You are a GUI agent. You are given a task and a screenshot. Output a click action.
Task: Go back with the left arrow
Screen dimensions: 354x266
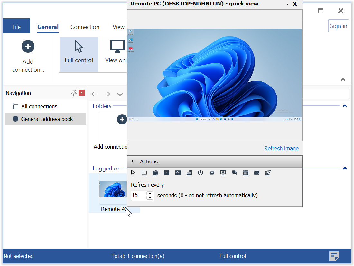pyautogui.click(x=94, y=94)
